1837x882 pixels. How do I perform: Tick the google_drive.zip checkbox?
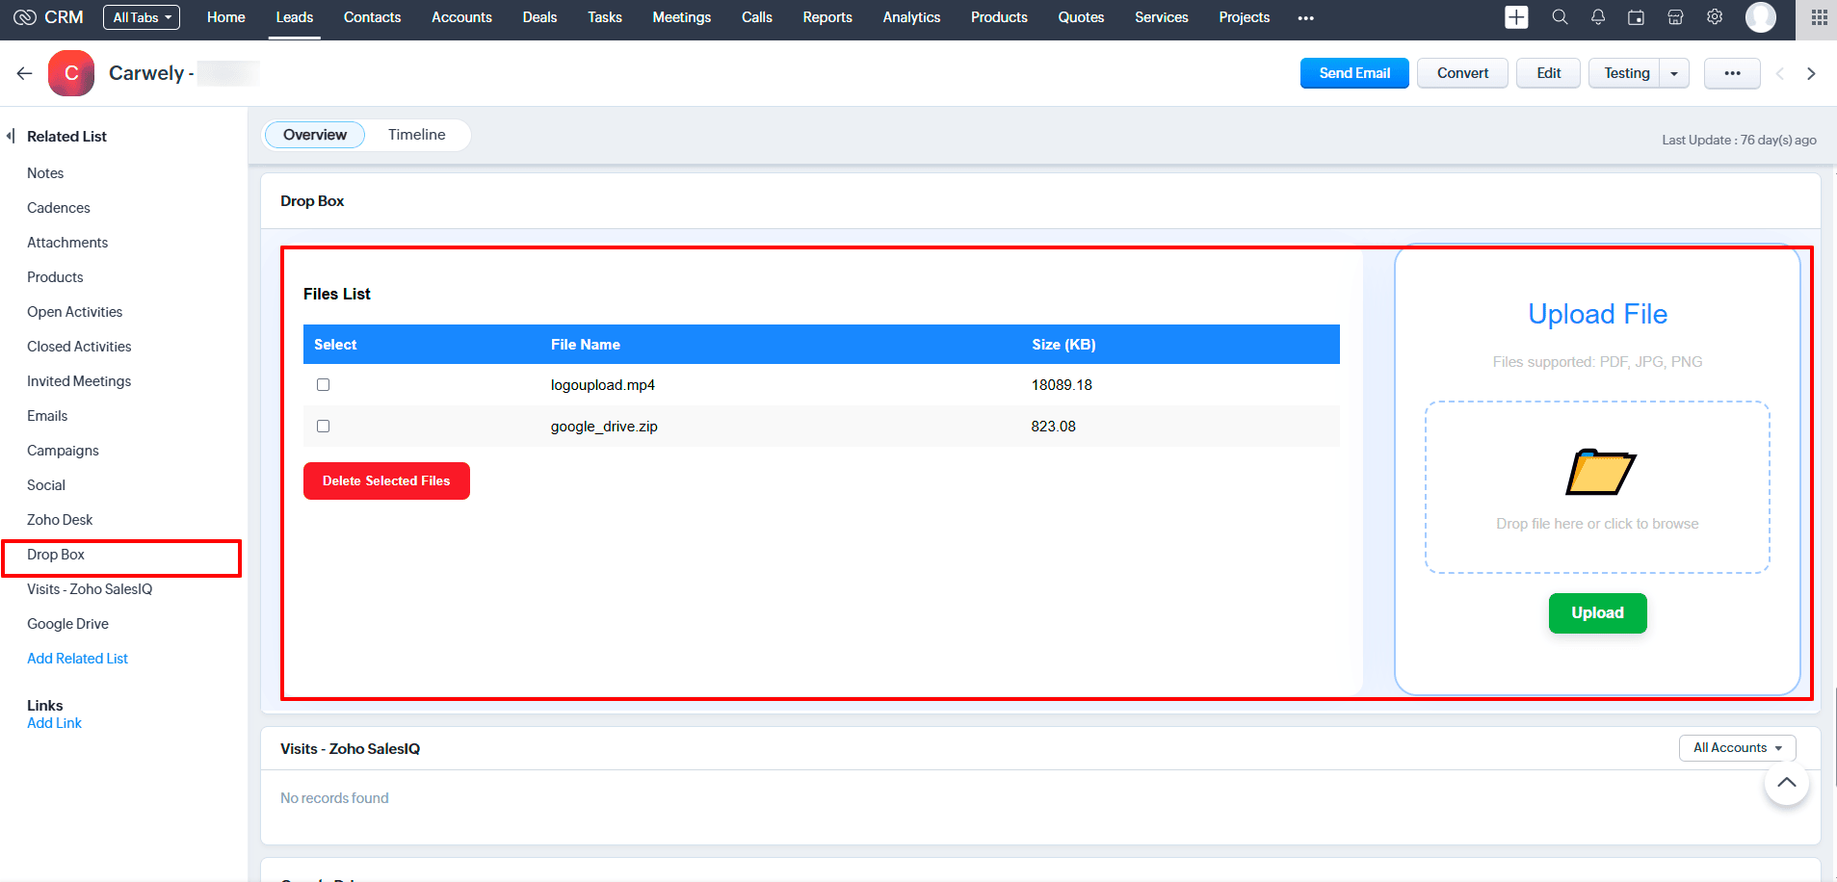(x=324, y=427)
